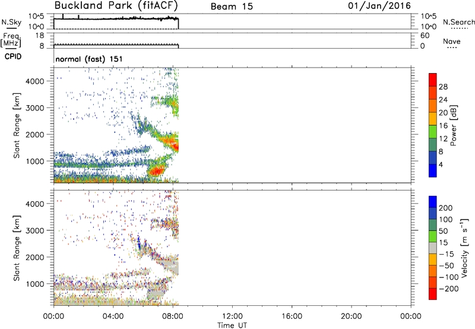Click the '08:00' time tick label
The height and width of the screenshot is (329, 475).
(x=173, y=317)
